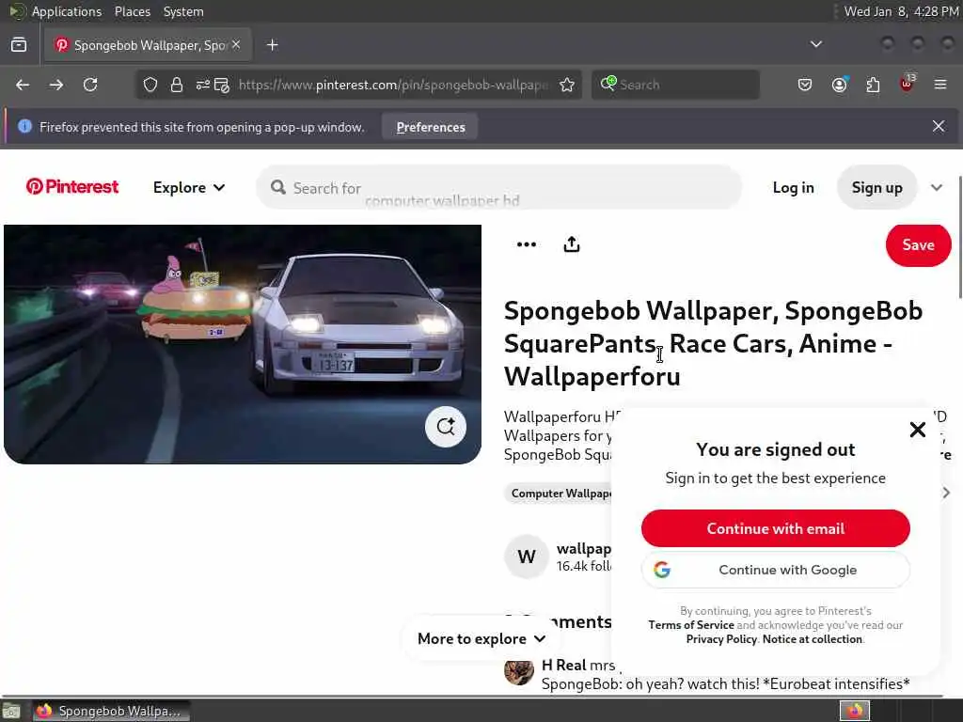Open pop-up blocker Preferences
The image size is (963, 722).
tap(431, 127)
